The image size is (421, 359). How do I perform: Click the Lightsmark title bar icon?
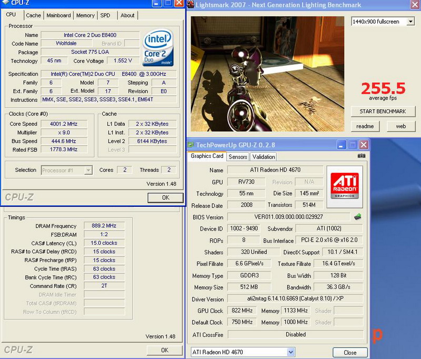click(191, 4)
